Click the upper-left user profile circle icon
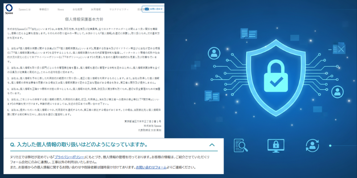This screenshot has height=178, width=357. click(x=214, y=53)
